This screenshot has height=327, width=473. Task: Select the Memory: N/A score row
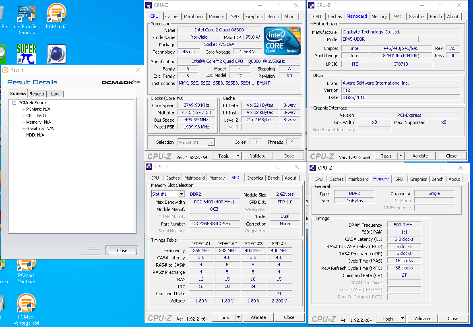(39, 122)
